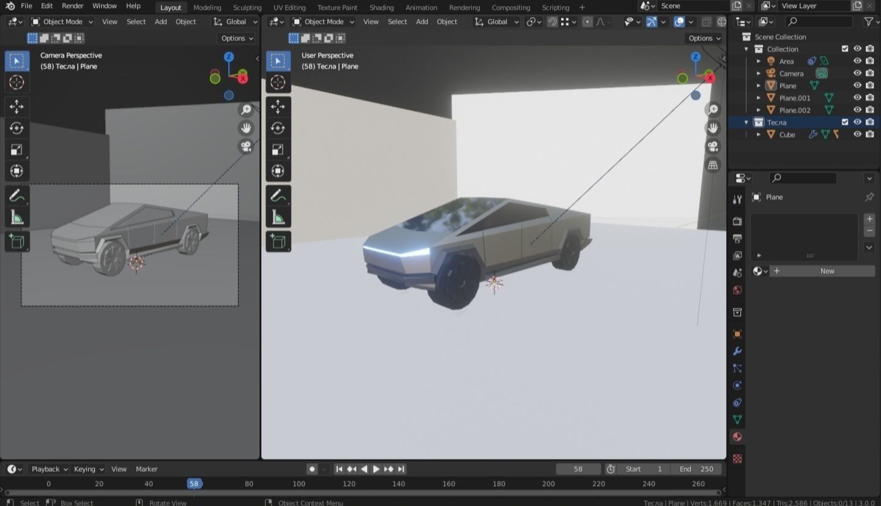The width and height of the screenshot is (881, 506).
Task: Expand the Cube item in the outliner
Action: click(759, 135)
